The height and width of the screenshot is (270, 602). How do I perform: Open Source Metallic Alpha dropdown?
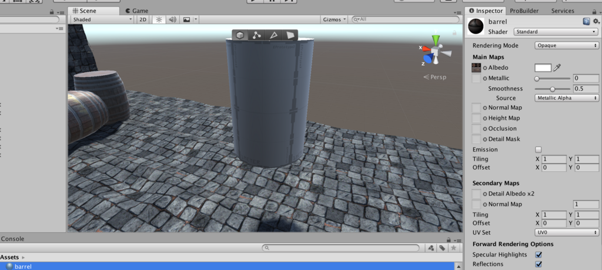(x=567, y=98)
